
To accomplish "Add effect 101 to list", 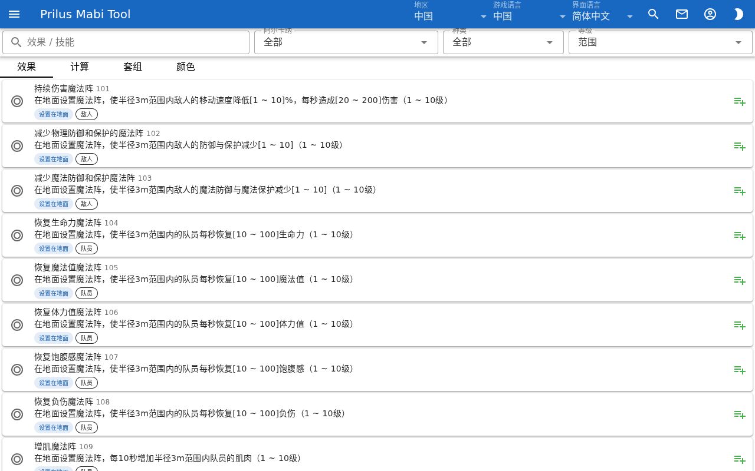I will 740,101.
